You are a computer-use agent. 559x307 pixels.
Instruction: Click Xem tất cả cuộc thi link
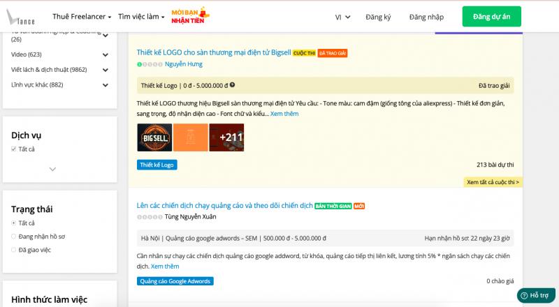(493, 182)
